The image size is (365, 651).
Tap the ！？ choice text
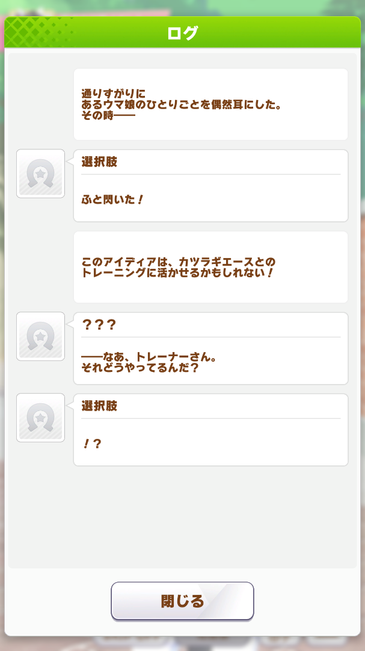[x=91, y=444]
